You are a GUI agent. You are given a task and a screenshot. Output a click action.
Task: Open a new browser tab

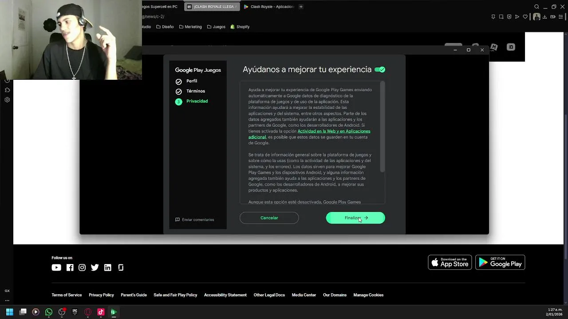pos(301,7)
